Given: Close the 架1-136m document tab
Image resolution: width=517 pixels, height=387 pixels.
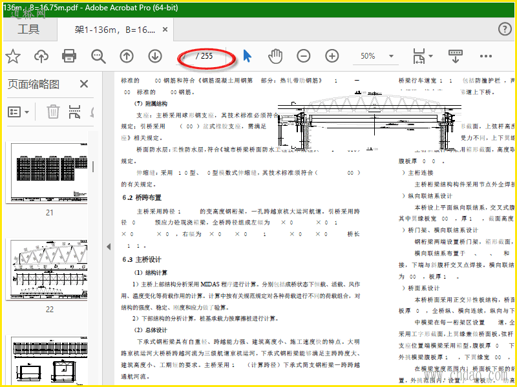Looking at the screenshot, I should pyautogui.click(x=165, y=30).
